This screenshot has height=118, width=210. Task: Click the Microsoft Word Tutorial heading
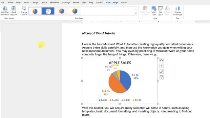[98, 33]
